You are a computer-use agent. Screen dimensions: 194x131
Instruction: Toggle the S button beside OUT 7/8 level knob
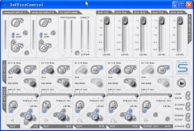point(135,119)
